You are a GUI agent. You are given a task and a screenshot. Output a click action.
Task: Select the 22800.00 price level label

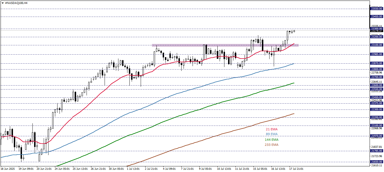tap(376, 69)
